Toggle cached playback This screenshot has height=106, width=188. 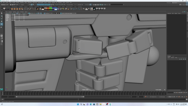click(179, 97)
